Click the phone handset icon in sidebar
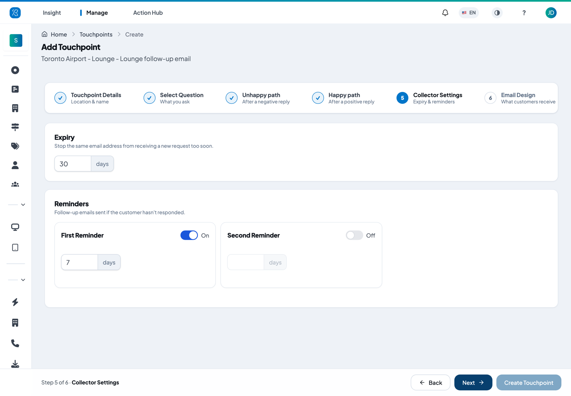This screenshot has width=571, height=396. [x=15, y=343]
